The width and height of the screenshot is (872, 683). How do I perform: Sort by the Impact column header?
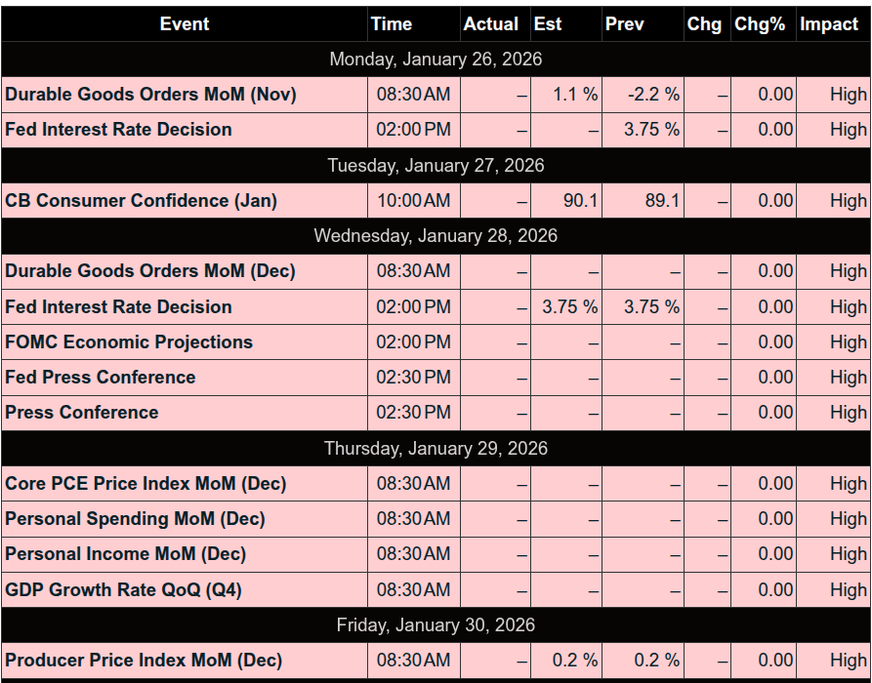tap(829, 24)
